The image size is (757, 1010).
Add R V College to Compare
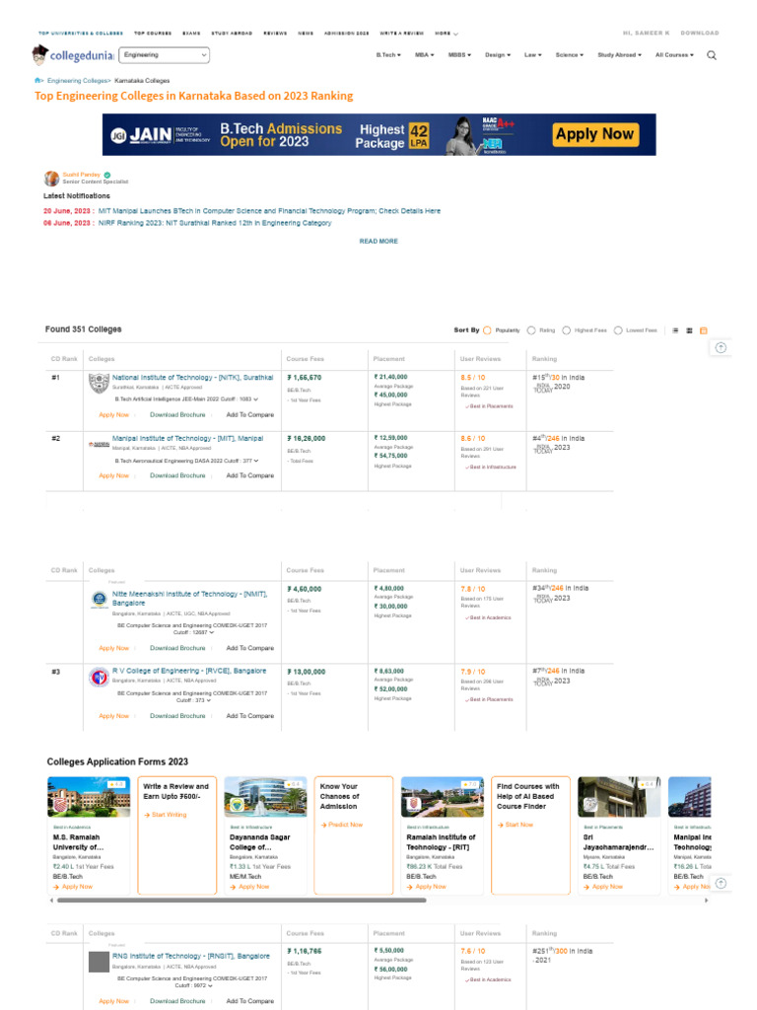pos(249,716)
